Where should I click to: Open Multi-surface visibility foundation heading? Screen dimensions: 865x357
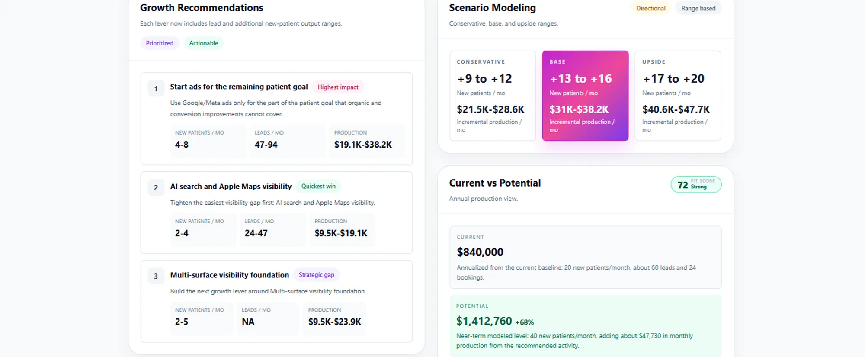point(229,275)
